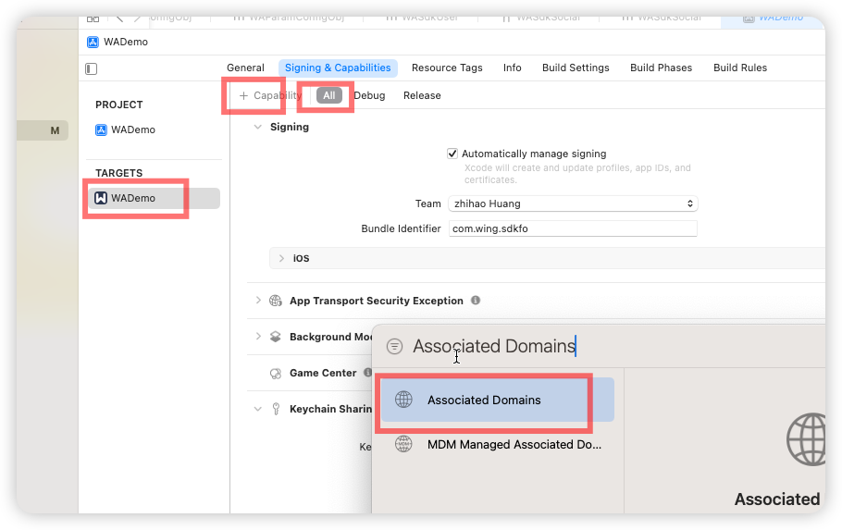This screenshot has width=842, height=530.
Task: Open the Info tab
Action: coord(513,68)
